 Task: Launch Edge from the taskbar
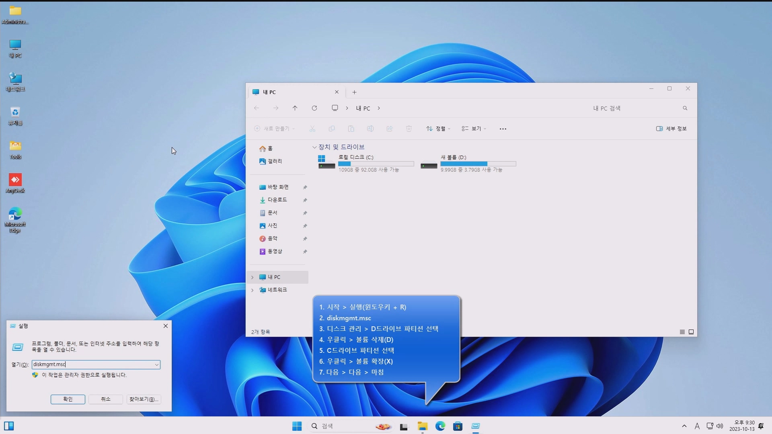coord(440,426)
